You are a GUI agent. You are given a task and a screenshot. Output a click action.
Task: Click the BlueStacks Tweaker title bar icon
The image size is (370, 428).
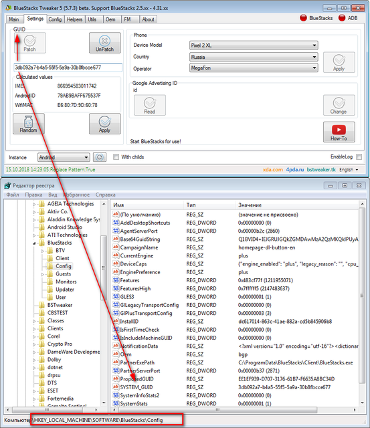9,8
